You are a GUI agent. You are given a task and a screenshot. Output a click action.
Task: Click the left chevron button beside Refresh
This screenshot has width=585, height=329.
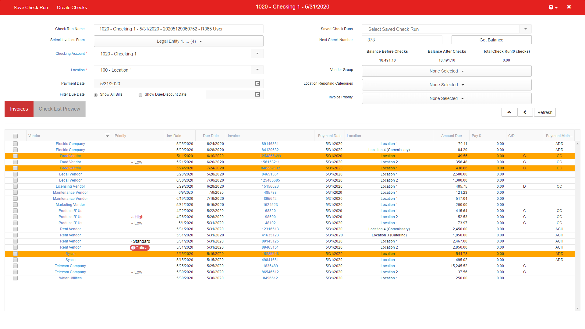coord(525,112)
